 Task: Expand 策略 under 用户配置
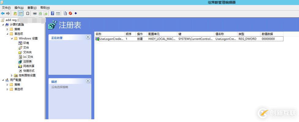(7, 84)
